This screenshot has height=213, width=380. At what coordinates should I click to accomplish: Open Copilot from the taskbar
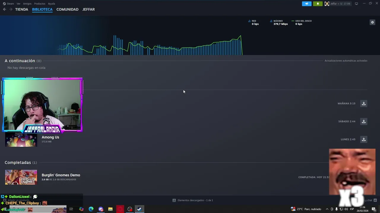81,209
